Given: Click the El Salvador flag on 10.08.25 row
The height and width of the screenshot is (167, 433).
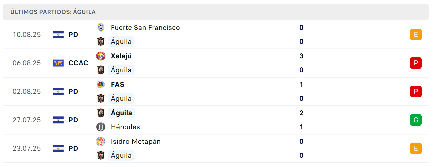Looking at the screenshot, I should click(x=58, y=35).
